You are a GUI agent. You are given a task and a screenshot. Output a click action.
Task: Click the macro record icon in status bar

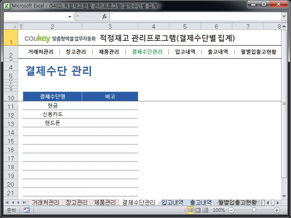coord(26,210)
